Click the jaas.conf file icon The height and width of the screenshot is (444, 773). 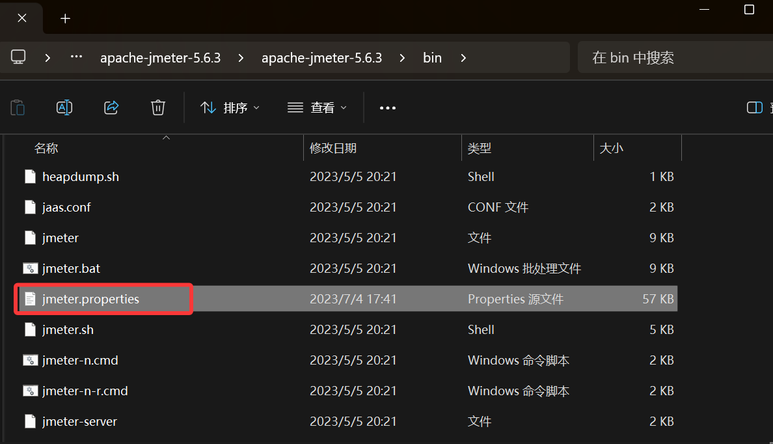coord(30,207)
